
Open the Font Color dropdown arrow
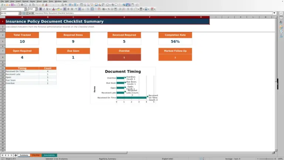point(56,9)
